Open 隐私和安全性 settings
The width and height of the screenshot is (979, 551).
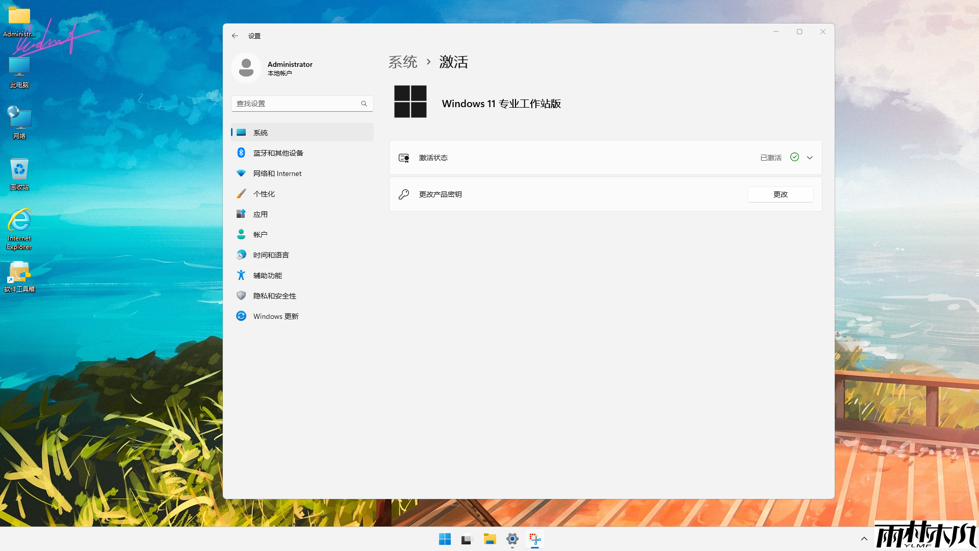[x=275, y=295]
